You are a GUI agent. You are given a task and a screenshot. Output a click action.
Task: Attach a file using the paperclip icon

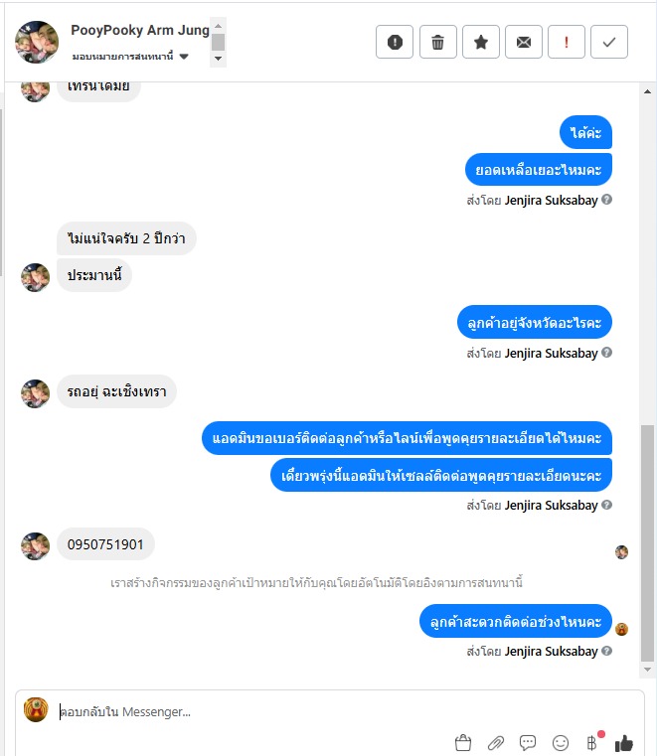(x=495, y=742)
